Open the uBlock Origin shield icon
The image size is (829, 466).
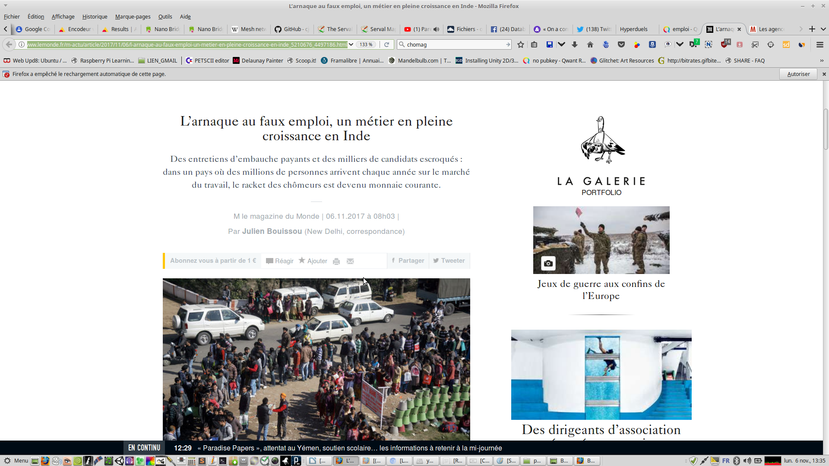pos(724,44)
